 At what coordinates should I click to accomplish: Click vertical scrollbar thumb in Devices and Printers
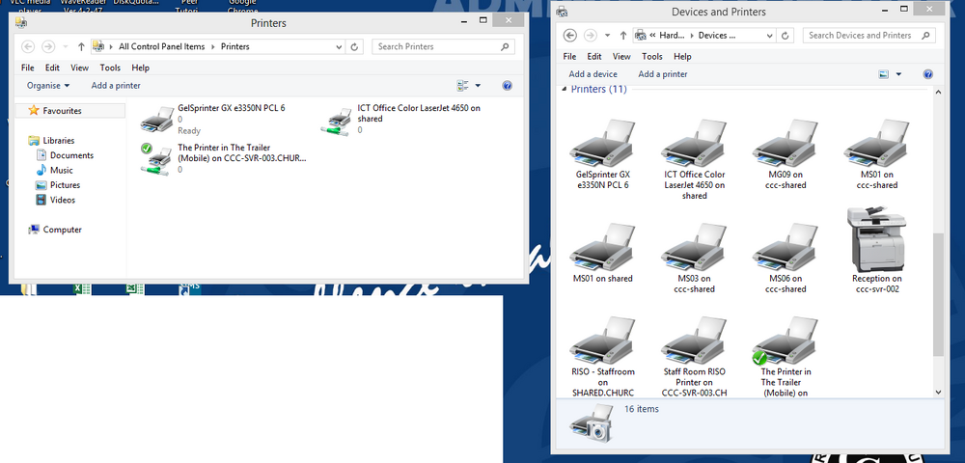[x=938, y=294]
